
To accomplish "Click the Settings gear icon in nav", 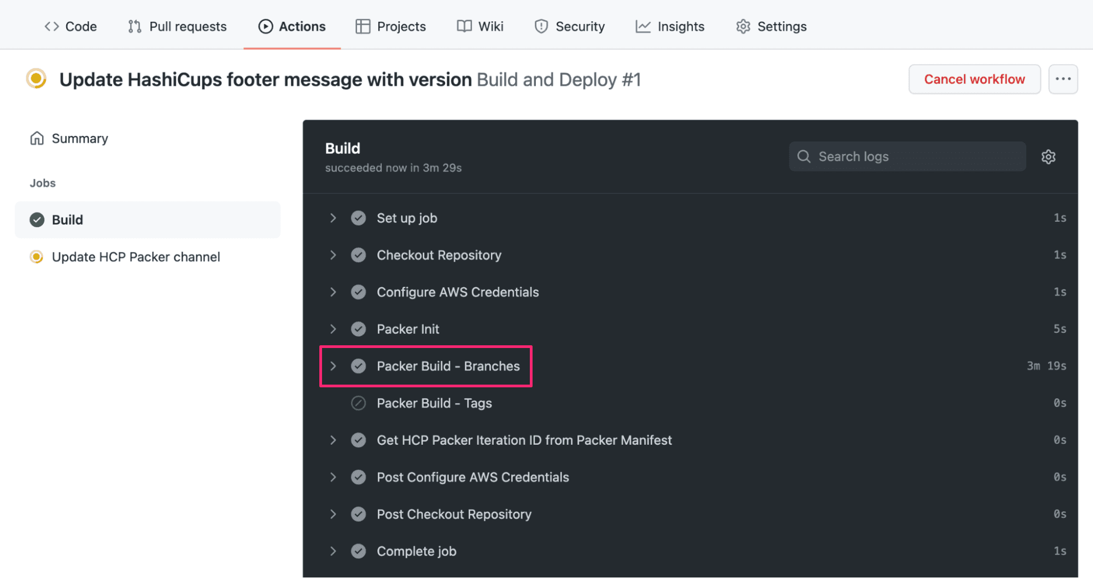I will point(743,26).
